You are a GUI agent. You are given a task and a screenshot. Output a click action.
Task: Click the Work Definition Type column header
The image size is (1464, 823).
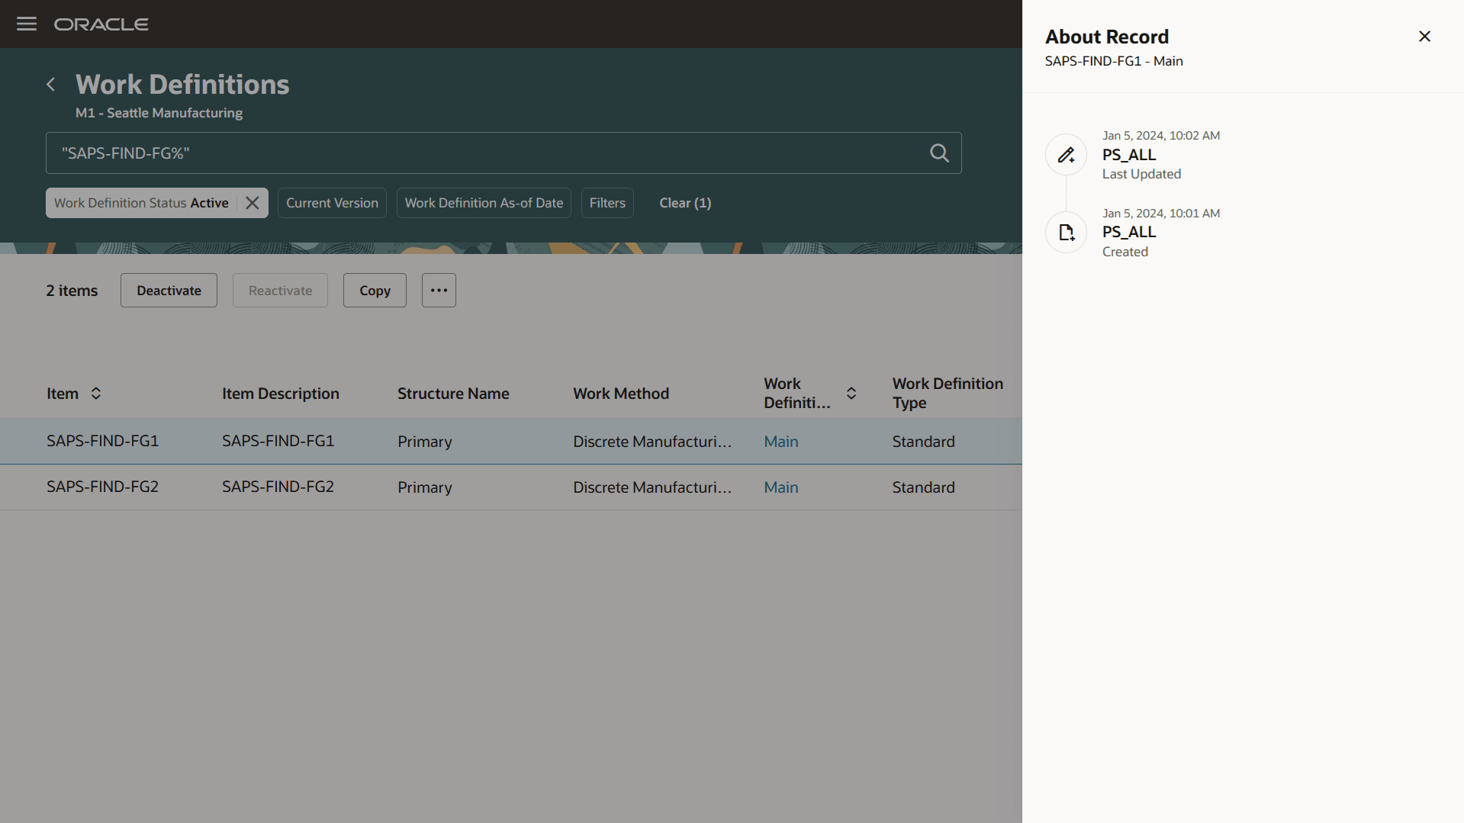point(948,394)
